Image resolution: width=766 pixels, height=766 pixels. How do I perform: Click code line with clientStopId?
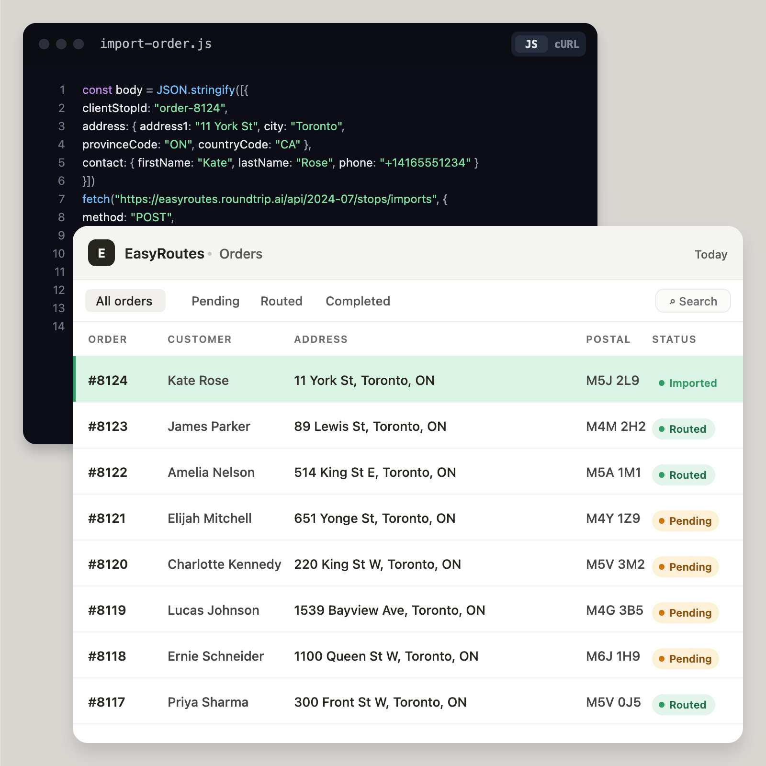[x=155, y=108]
